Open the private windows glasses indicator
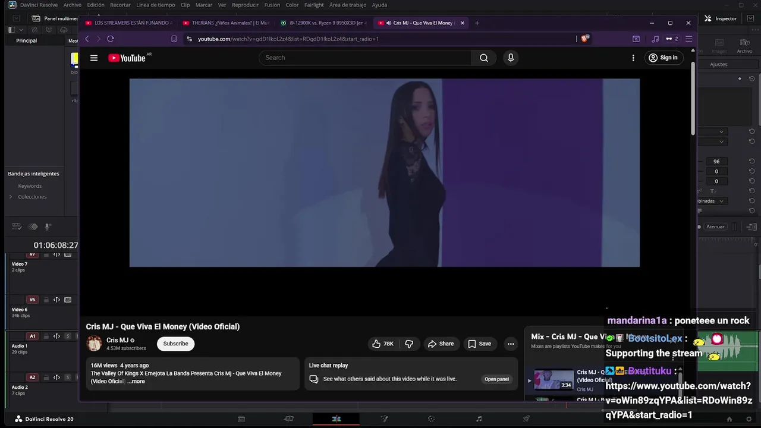The width and height of the screenshot is (761, 428). tap(672, 39)
